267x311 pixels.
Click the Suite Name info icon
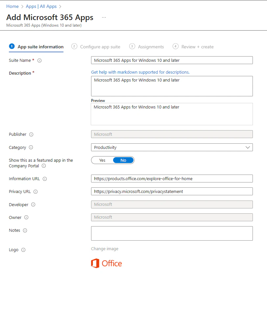(39, 60)
